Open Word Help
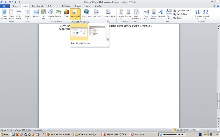The width and height of the screenshot is (220, 137). [x=218, y=6]
